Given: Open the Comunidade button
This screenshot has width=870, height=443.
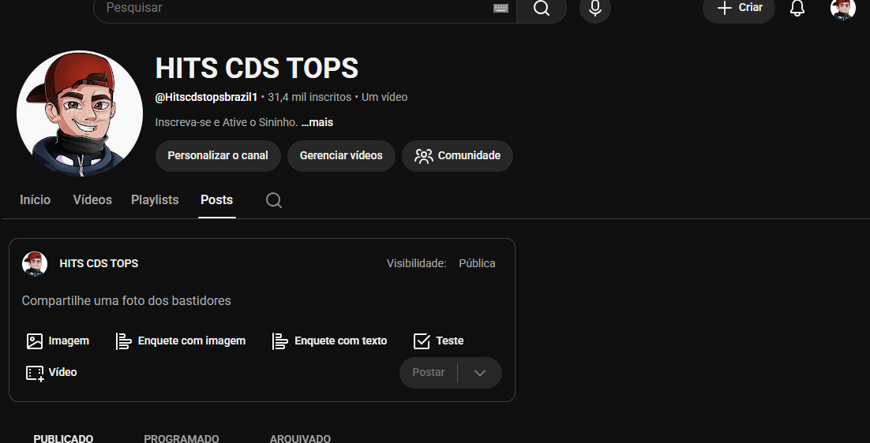Looking at the screenshot, I should [x=457, y=155].
